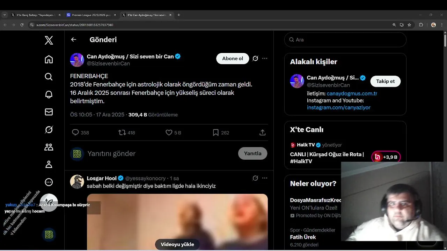Open Messages envelope icon
Image resolution: width=447 pixels, height=251 pixels.
[x=49, y=112]
